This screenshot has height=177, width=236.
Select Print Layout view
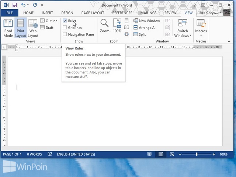[21, 28]
